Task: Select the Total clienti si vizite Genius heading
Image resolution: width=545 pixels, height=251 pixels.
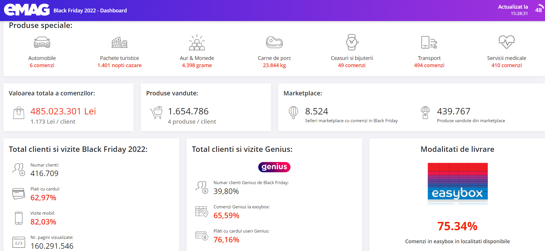Action: [x=242, y=149]
